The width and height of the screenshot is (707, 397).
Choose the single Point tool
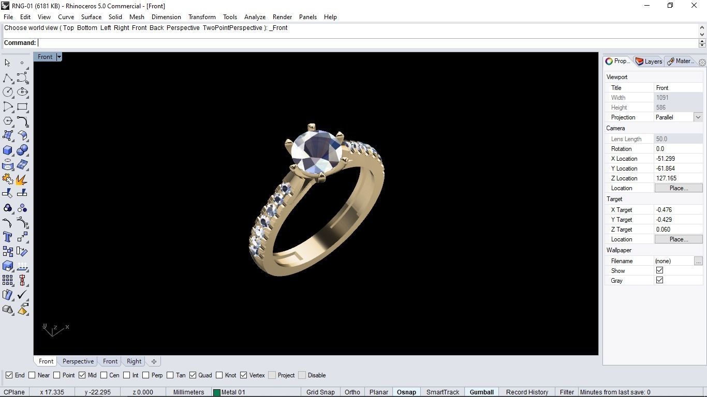(x=22, y=63)
